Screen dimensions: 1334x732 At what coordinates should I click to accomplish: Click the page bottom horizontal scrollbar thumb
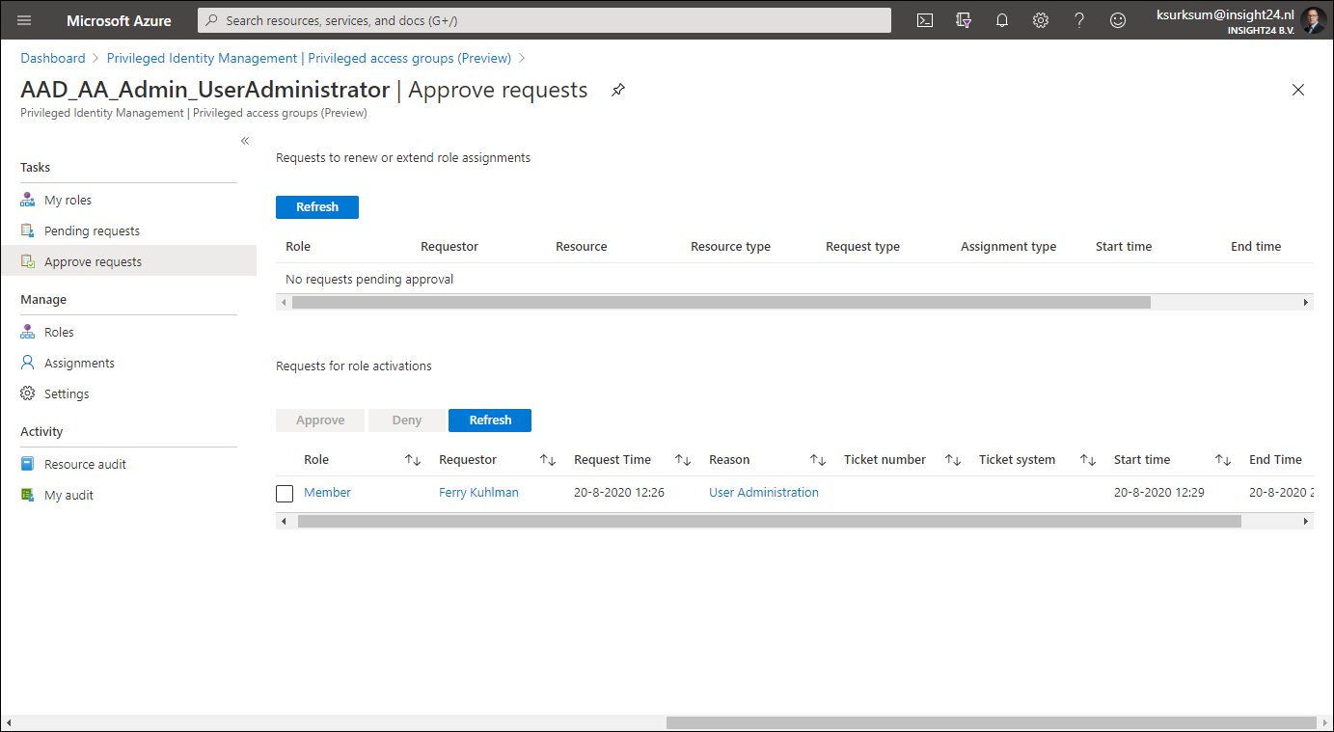(991, 722)
